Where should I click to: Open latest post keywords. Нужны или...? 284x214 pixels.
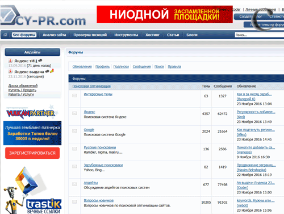click(256, 200)
